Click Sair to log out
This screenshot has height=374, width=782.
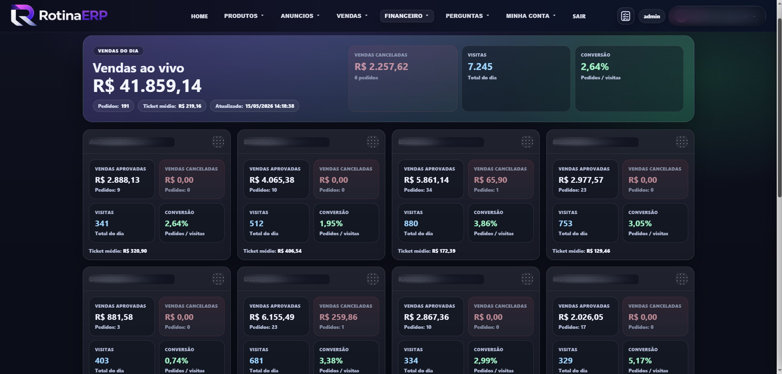[x=579, y=16]
